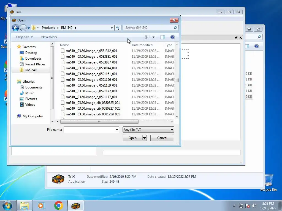Select file rm540__03.60.image_c_0591177_001
Image resolution: width=282 pixels, height=211 pixels.
[x=91, y=97]
